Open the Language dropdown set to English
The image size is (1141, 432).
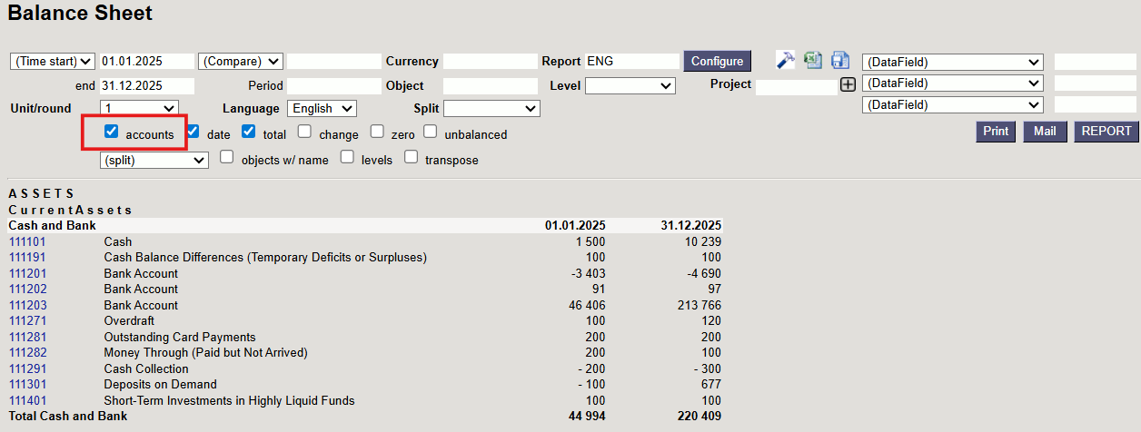click(322, 108)
